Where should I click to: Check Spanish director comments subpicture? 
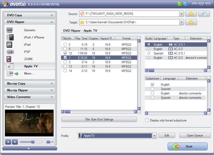coord(152,97)
